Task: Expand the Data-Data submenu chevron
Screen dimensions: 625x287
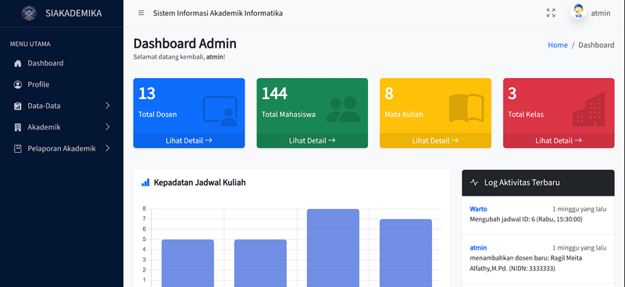Action: (x=107, y=105)
